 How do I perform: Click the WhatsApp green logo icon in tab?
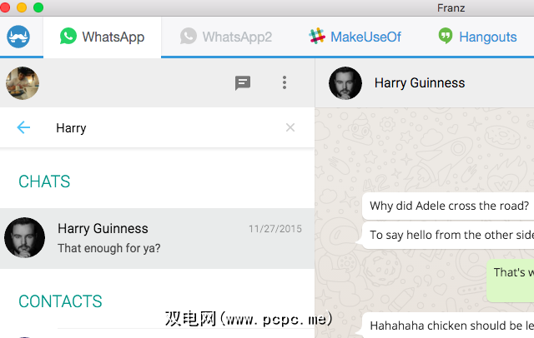coord(68,36)
